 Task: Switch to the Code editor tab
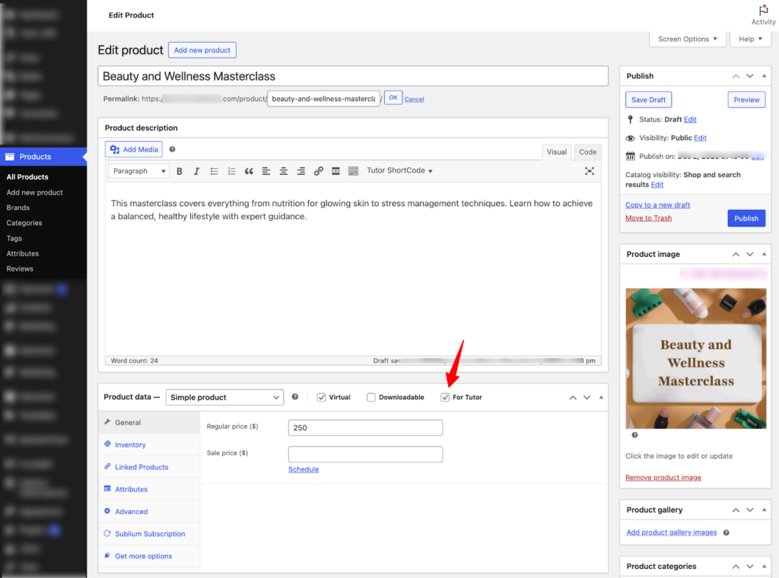coord(587,152)
